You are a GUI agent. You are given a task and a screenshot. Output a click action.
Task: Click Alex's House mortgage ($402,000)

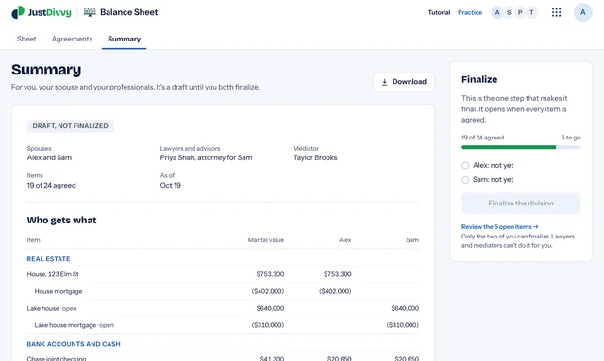[x=335, y=291]
